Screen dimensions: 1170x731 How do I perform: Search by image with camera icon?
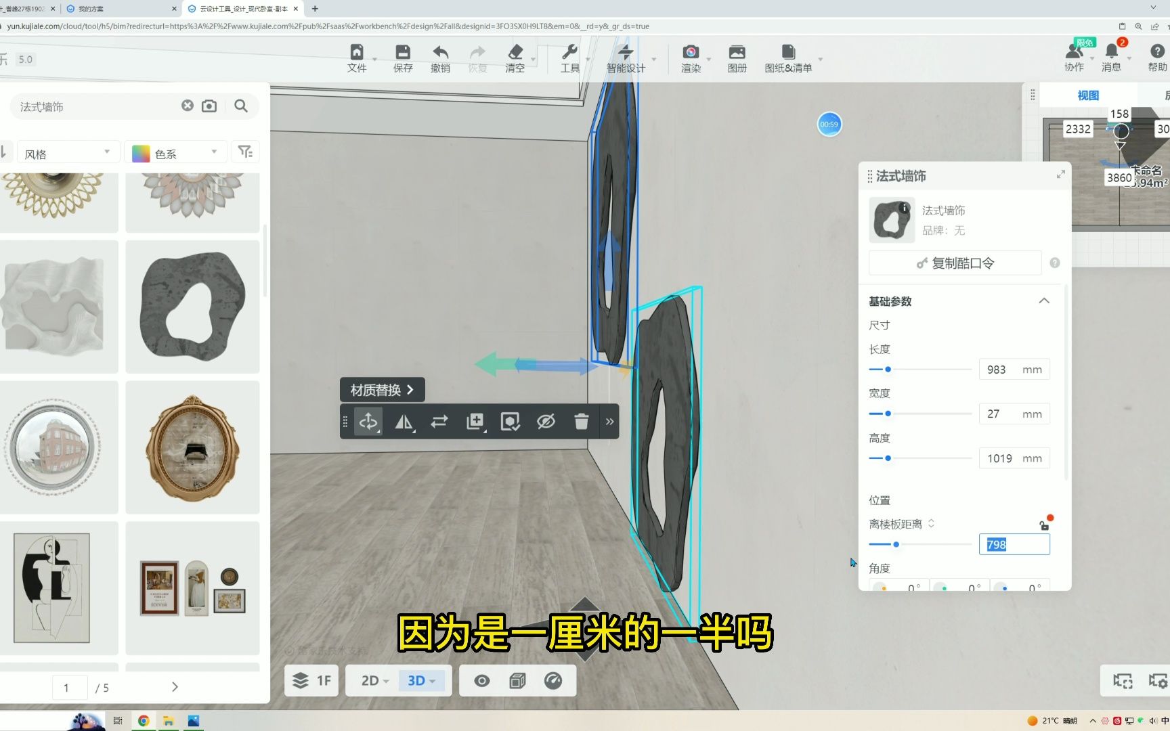[209, 106]
